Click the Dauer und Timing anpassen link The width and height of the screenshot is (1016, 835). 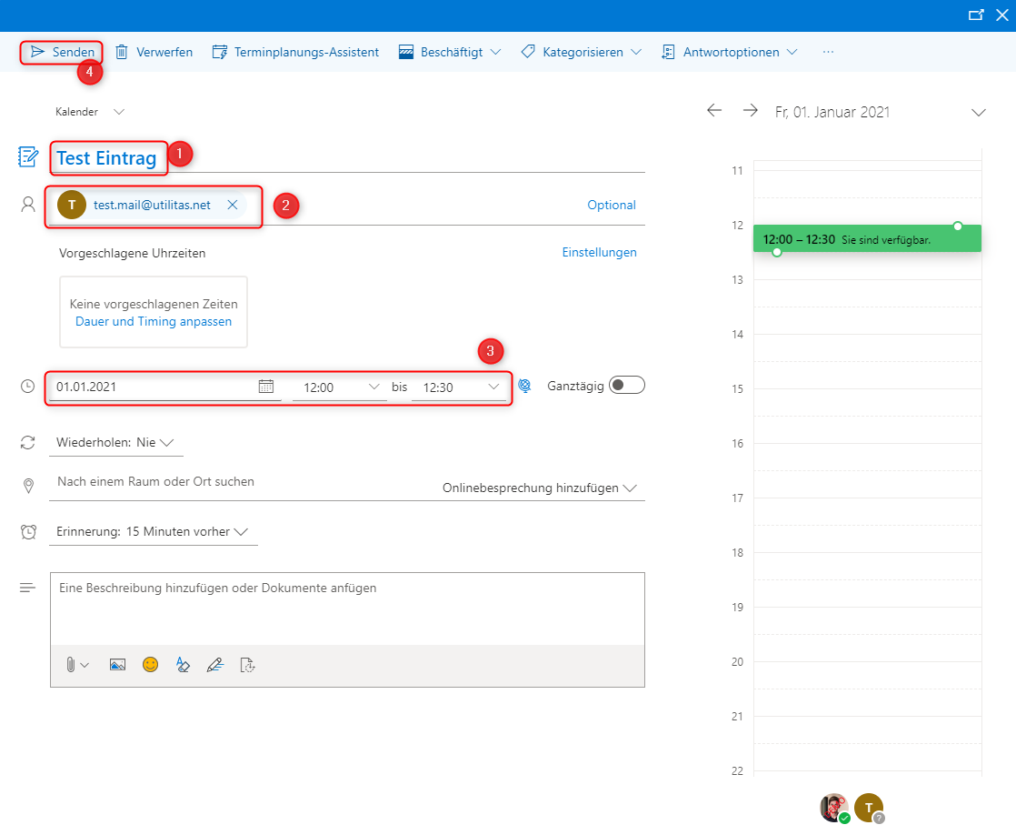[x=154, y=322]
